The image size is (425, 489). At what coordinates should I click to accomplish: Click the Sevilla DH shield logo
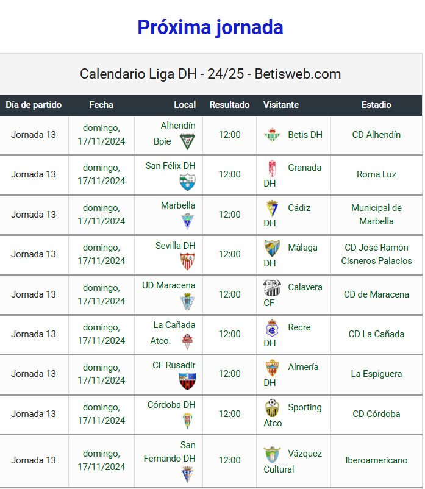pyautogui.click(x=187, y=261)
